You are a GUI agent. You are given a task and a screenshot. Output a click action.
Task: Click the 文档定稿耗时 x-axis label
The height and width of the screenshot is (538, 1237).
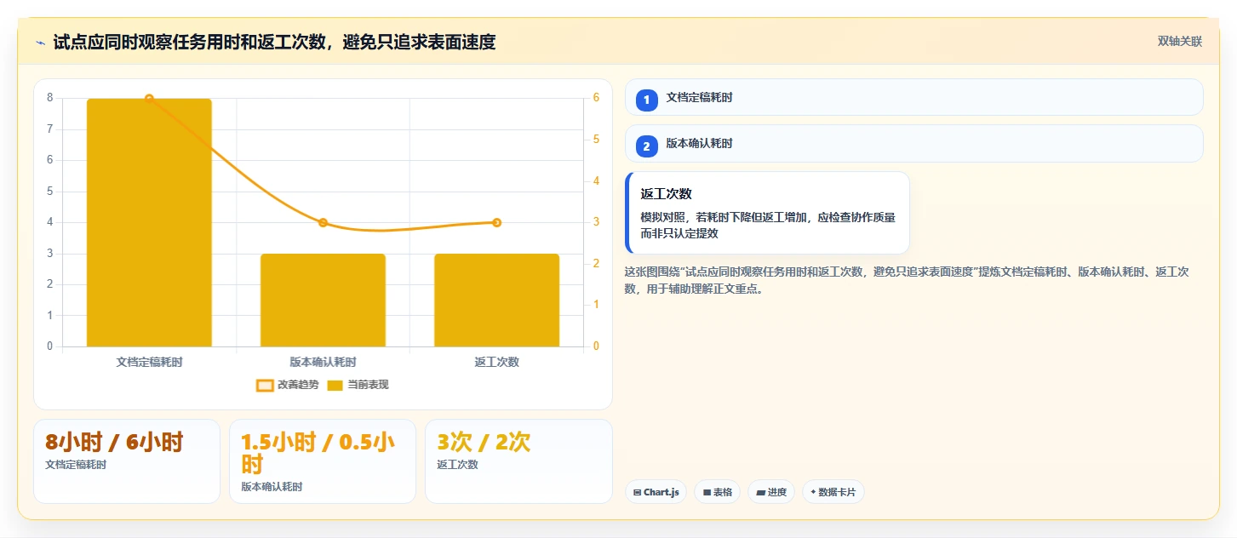[x=149, y=362]
